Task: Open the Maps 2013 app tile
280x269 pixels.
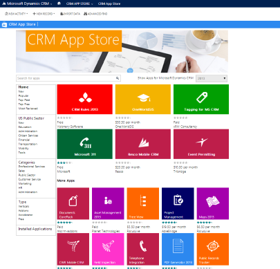Action: pyautogui.click(x=213, y=203)
